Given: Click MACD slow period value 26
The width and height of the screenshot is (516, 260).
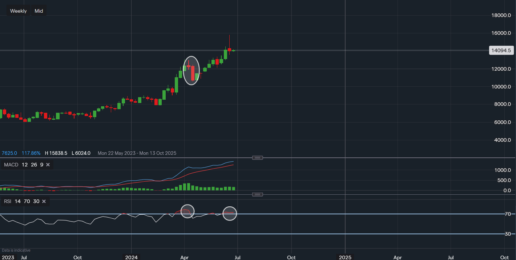Looking at the screenshot, I should point(34,165).
